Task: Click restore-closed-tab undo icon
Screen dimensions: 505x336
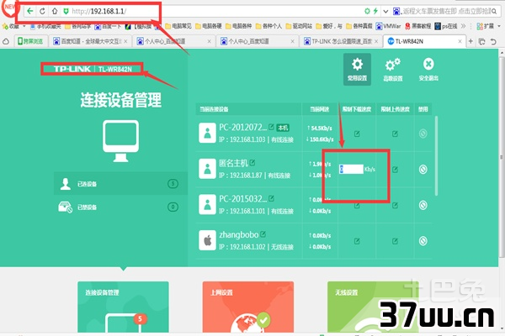Action: 493,41
